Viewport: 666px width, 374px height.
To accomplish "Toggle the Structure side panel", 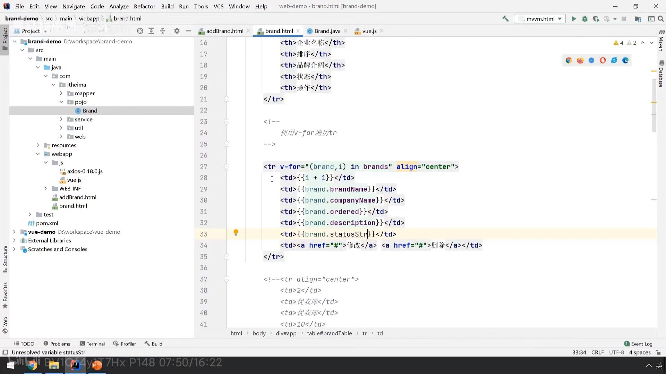I will point(5,259).
